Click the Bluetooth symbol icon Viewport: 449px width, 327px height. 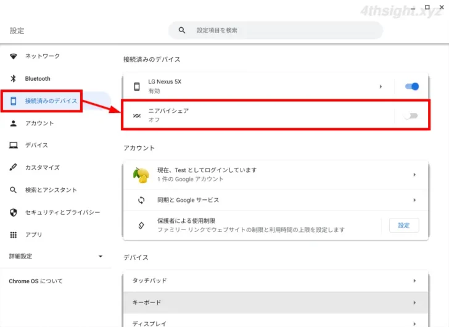[13, 78]
